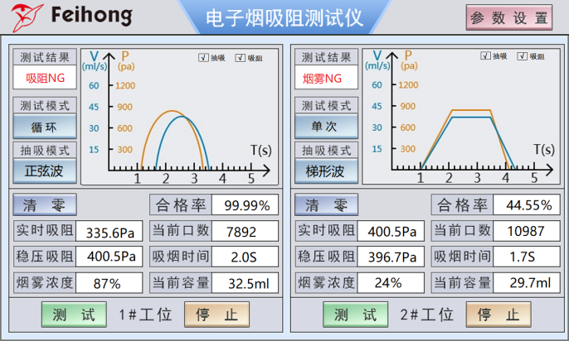
Task: Toggle 抽吸 checkbox on station 1 chart
Action: pos(203,58)
